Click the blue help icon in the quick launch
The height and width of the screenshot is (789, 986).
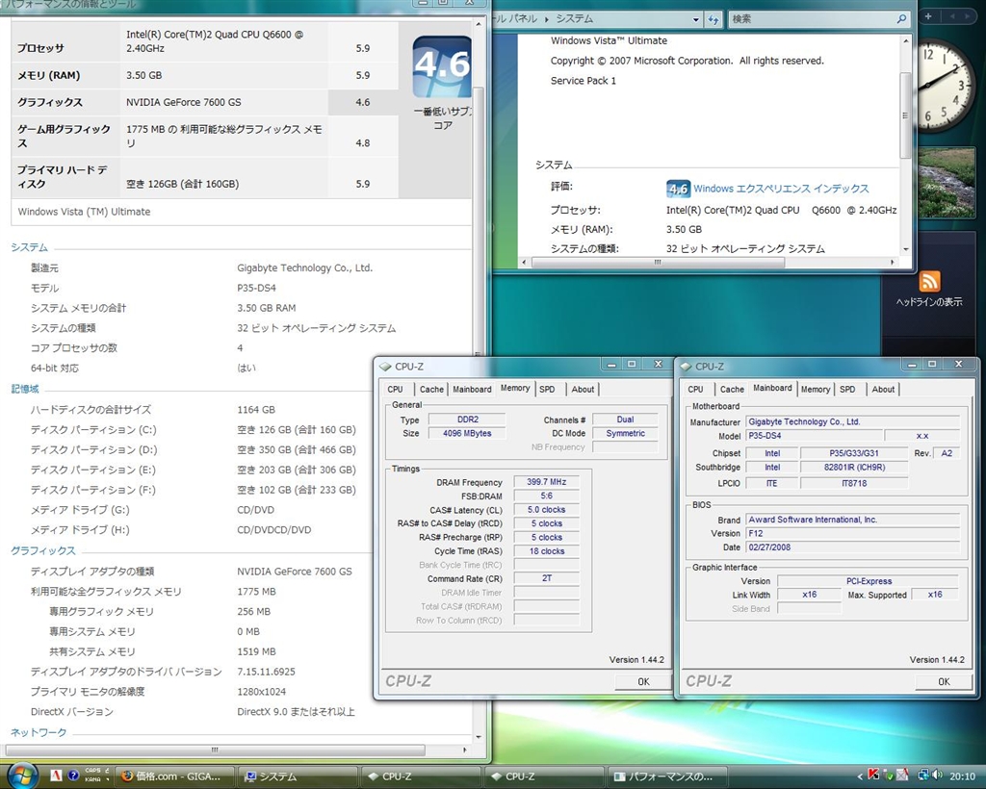click(x=73, y=776)
